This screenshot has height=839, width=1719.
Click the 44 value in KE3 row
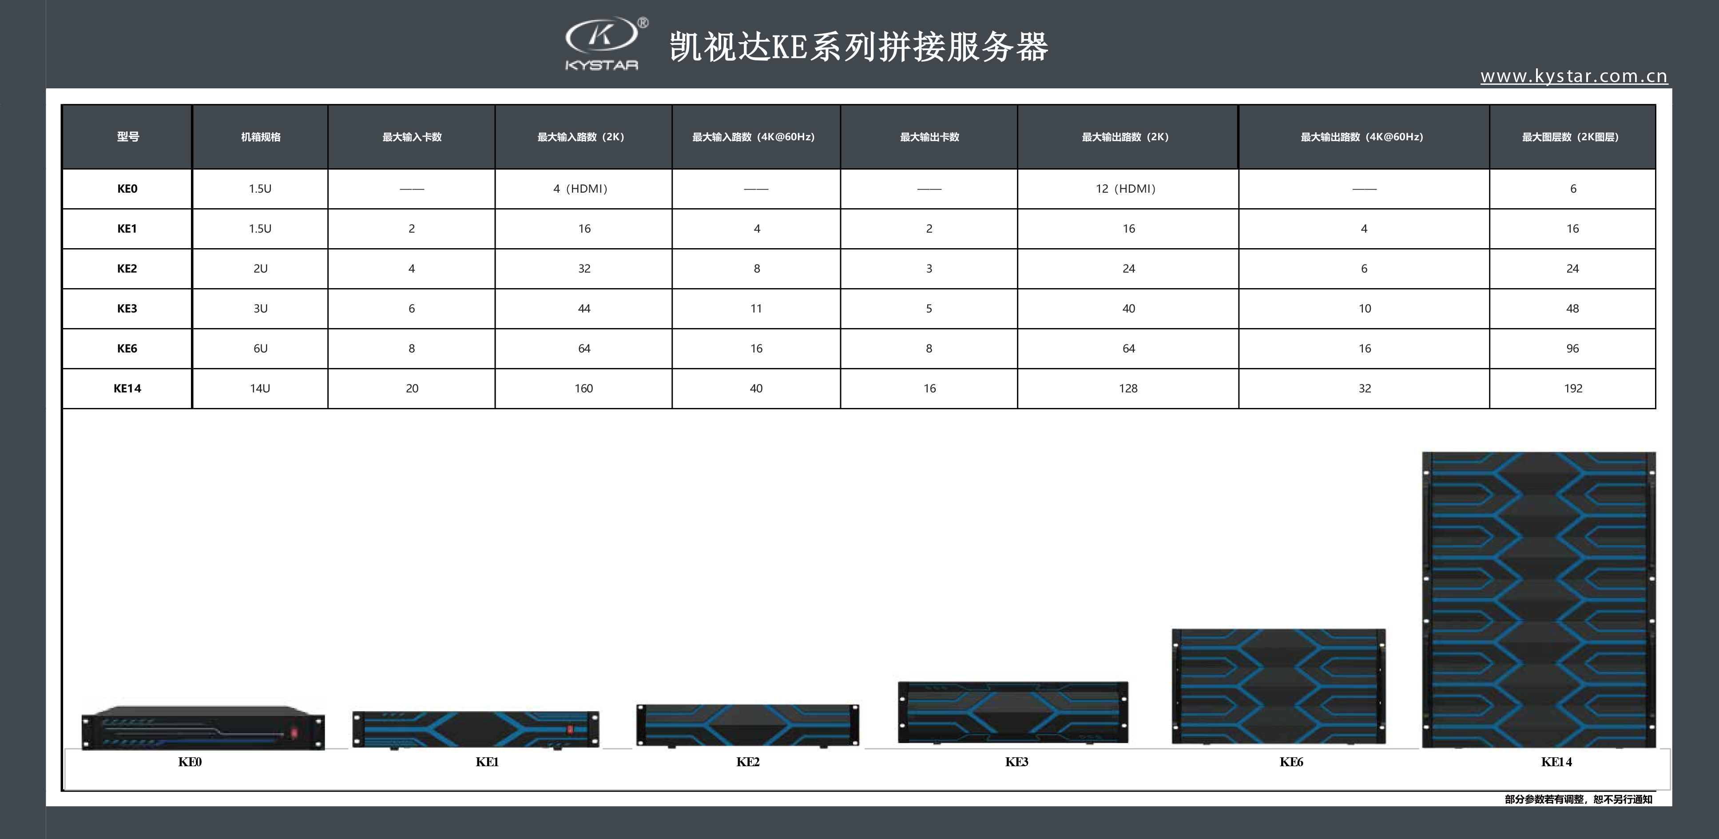[x=583, y=309]
